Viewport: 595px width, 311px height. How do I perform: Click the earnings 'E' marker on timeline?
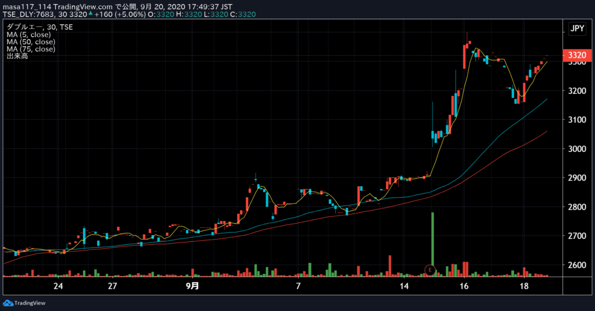pyautogui.click(x=430, y=270)
